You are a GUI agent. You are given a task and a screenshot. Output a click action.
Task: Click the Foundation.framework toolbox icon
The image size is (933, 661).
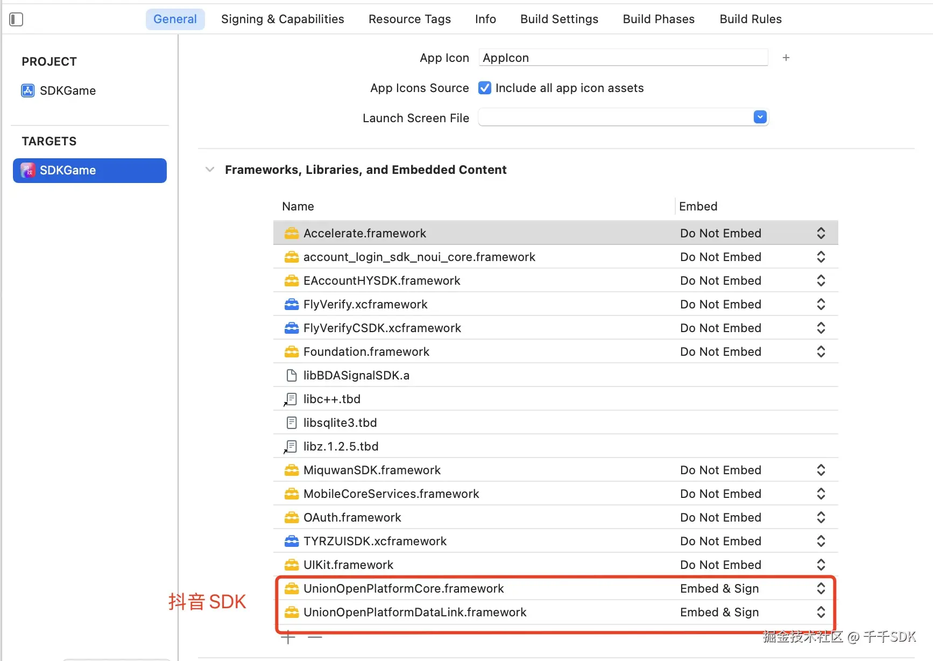pos(292,351)
